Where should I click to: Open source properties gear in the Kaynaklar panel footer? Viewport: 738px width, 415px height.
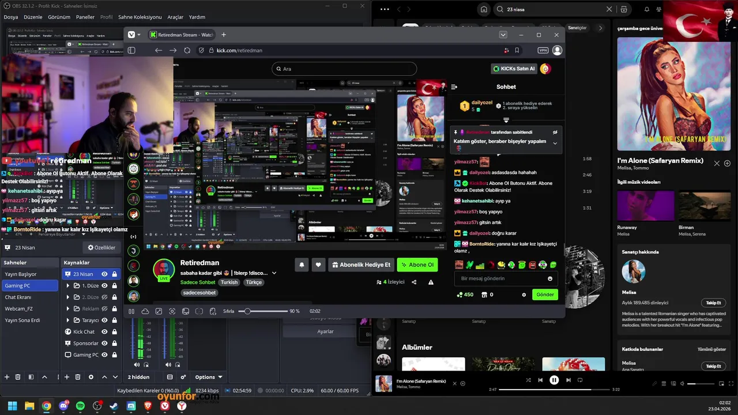91,377
